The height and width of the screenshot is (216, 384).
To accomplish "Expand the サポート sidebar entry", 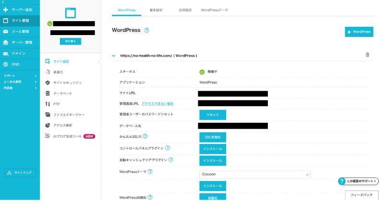I will coord(20,76).
